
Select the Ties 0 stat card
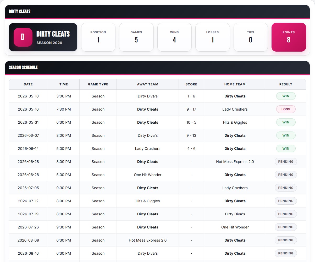click(251, 37)
